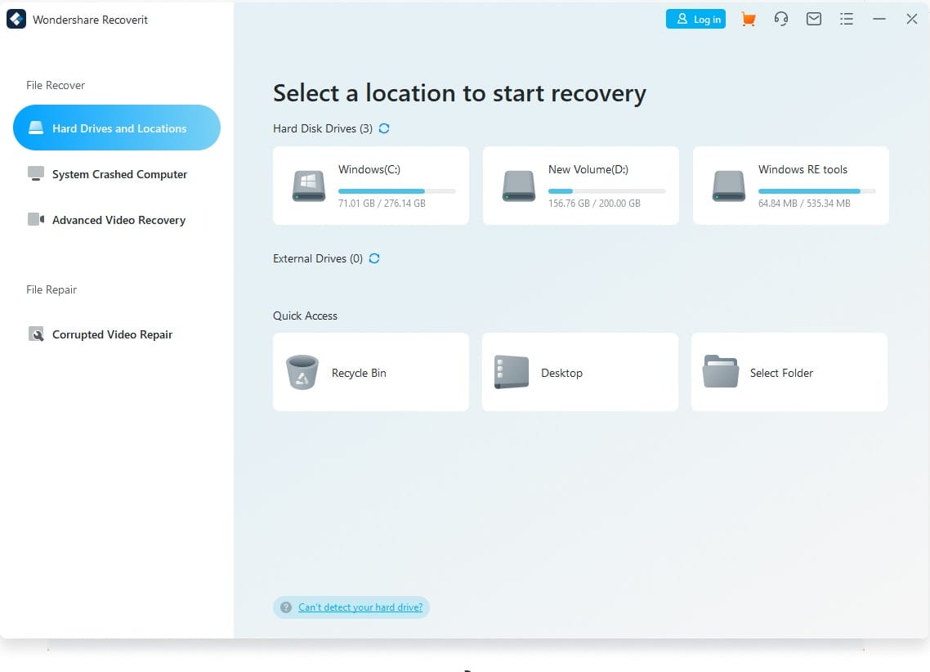Click the Select Folder icon
The height and width of the screenshot is (672, 930).
721,371
